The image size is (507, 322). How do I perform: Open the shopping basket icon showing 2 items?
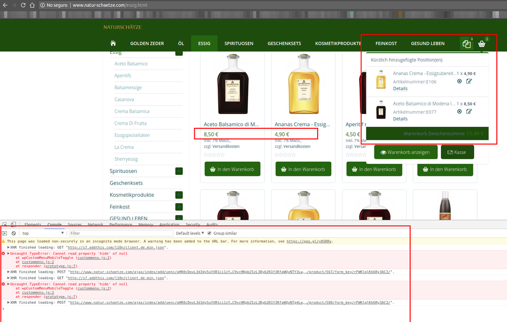pos(481,44)
